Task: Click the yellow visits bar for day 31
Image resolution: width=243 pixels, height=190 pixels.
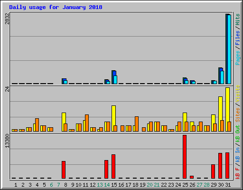Action: [227, 104]
